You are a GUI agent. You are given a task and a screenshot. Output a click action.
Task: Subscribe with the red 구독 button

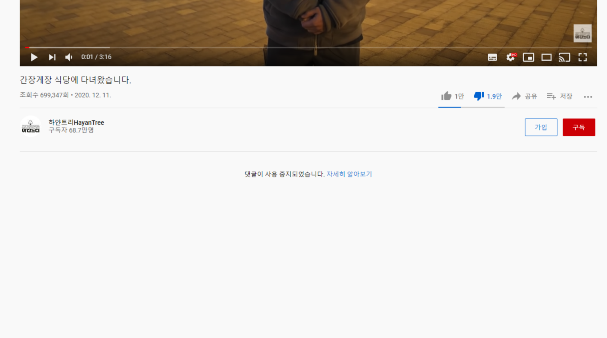579,127
